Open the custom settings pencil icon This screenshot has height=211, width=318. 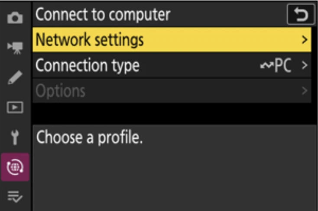point(15,77)
